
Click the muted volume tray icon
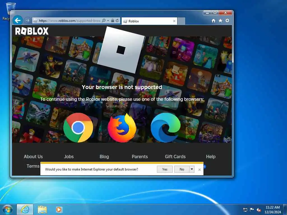[259, 210]
